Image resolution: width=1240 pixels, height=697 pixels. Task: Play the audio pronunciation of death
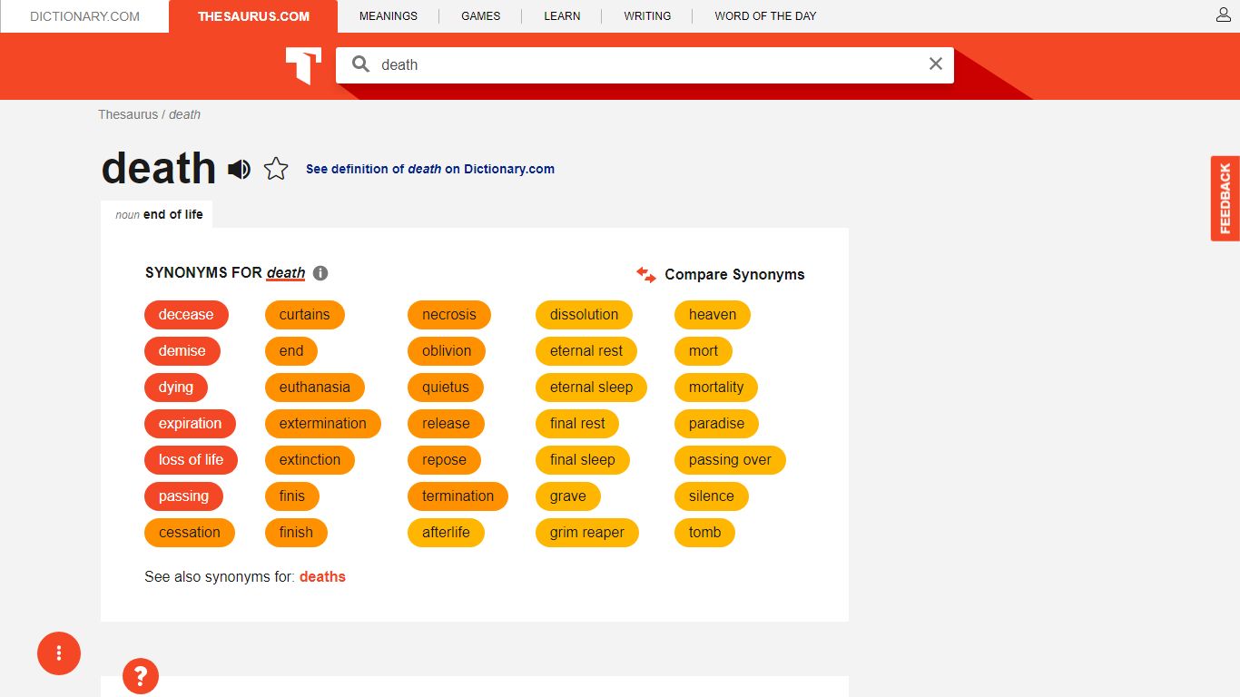click(239, 169)
